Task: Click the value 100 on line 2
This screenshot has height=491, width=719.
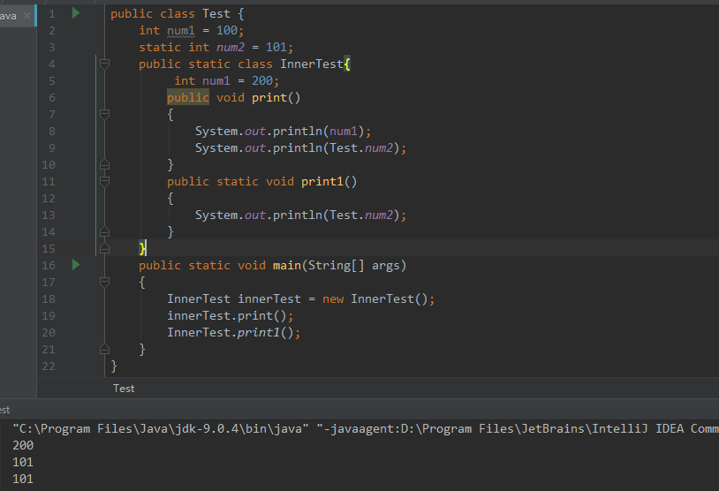Action: pos(227,31)
